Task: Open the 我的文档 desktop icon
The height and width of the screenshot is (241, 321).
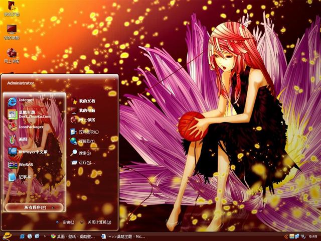Action: click(12, 9)
